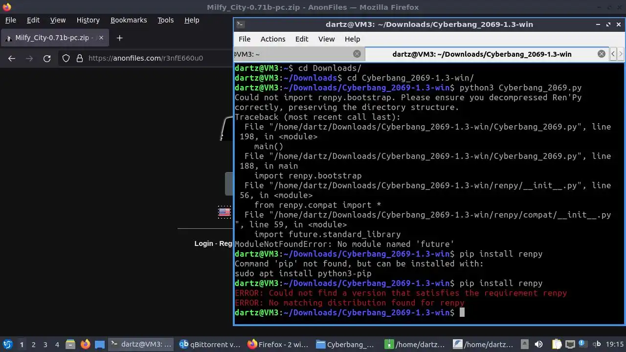Viewport: 626px width, 352px height.
Task: Click the taskbar clock showing 19:15
Action: coord(615,344)
